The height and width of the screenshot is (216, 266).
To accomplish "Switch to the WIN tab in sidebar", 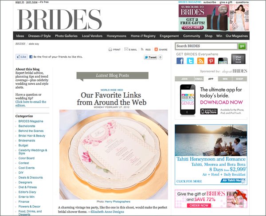I will pyautogui.click(x=225, y=79).
